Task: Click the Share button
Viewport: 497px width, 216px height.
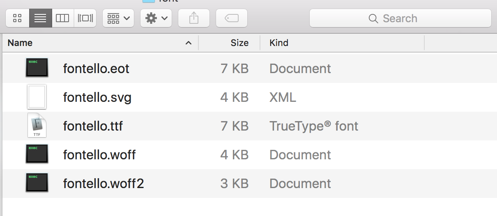Action: [194, 18]
